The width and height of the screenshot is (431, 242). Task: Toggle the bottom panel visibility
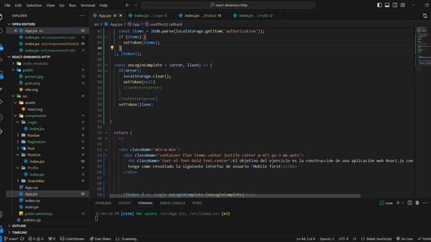387,5
